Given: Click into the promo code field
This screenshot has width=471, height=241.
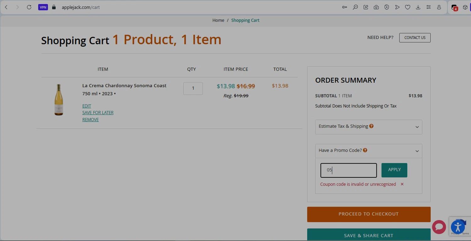Looking at the screenshot, I should click(349, 170).
